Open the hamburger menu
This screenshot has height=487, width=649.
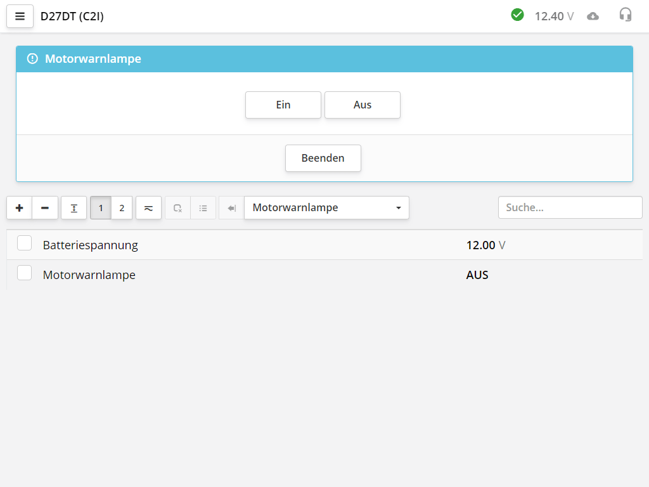20,16
